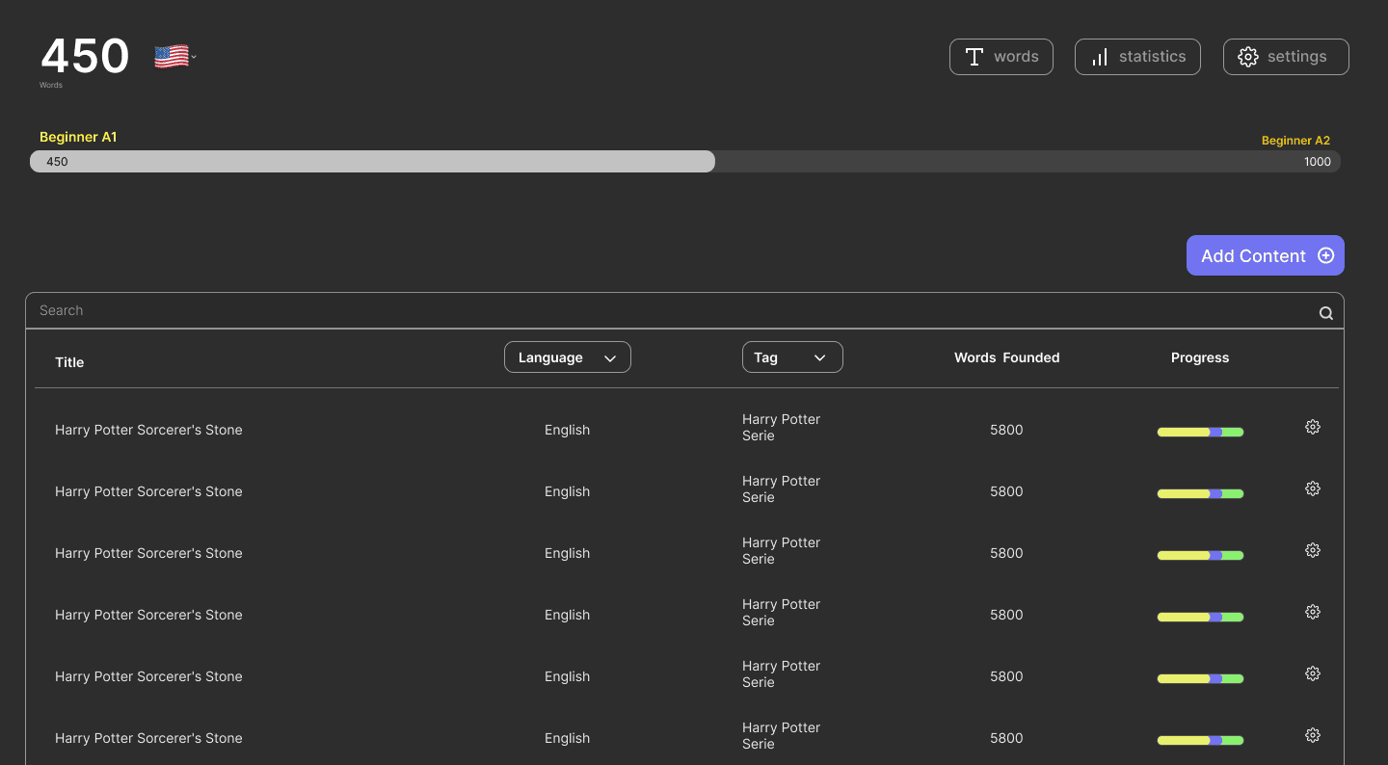The image size is (1388, 765).
Task: Expand the Tag filter dropdown
Action: point(791,357)
